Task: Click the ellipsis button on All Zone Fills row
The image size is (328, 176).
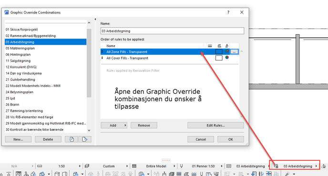Action: pyautogui.click(x=234, y=51)
